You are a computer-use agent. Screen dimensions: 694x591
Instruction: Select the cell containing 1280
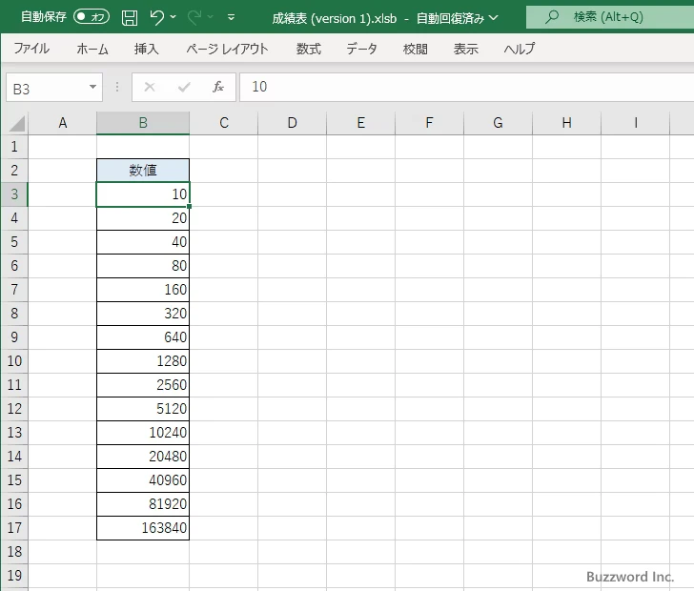[x=143, y=361]
